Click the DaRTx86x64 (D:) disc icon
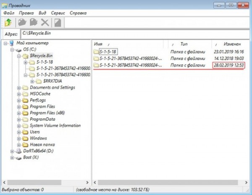The width and height of the screenshot is (252, 195). [18, 151]
